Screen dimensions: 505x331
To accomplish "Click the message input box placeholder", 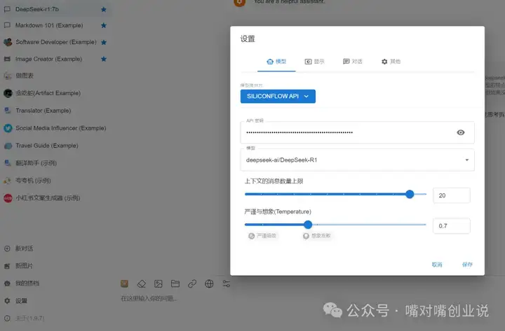I will [149, 299].
